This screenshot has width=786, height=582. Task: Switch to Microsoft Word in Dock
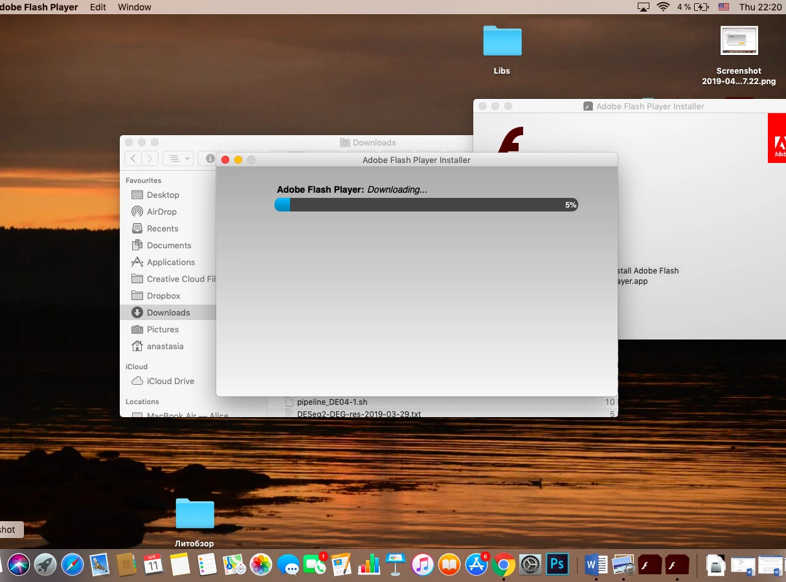[x=596, y=565]
